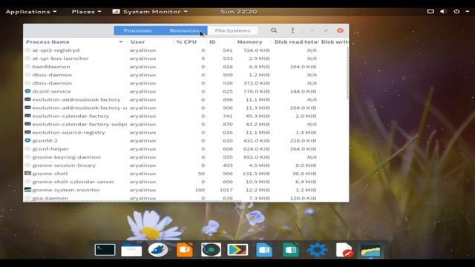Select the at-spi2-registryd process
Viewport: 475px width, 267px height.
(x=186, y=50)
